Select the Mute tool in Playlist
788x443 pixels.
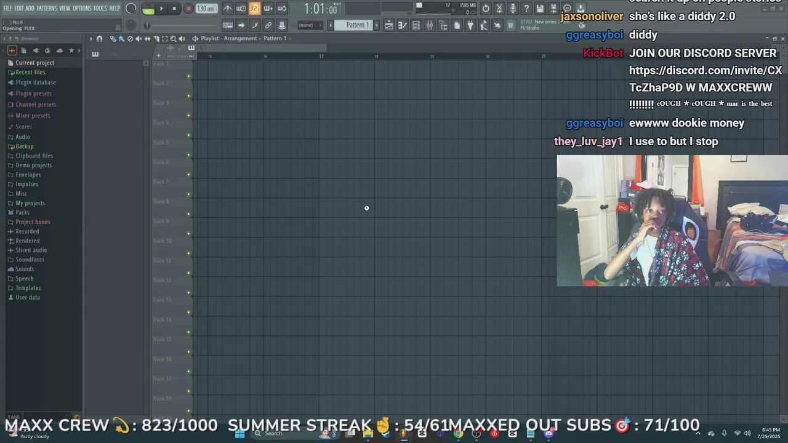pyautogui.click(x=139, y=39)
